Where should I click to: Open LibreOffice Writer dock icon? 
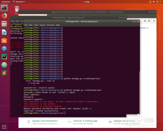click(4, 32)
